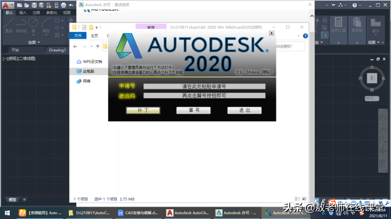Click the Explorer Back arrow
Screen dimensions: 391x219
[75, 46]
